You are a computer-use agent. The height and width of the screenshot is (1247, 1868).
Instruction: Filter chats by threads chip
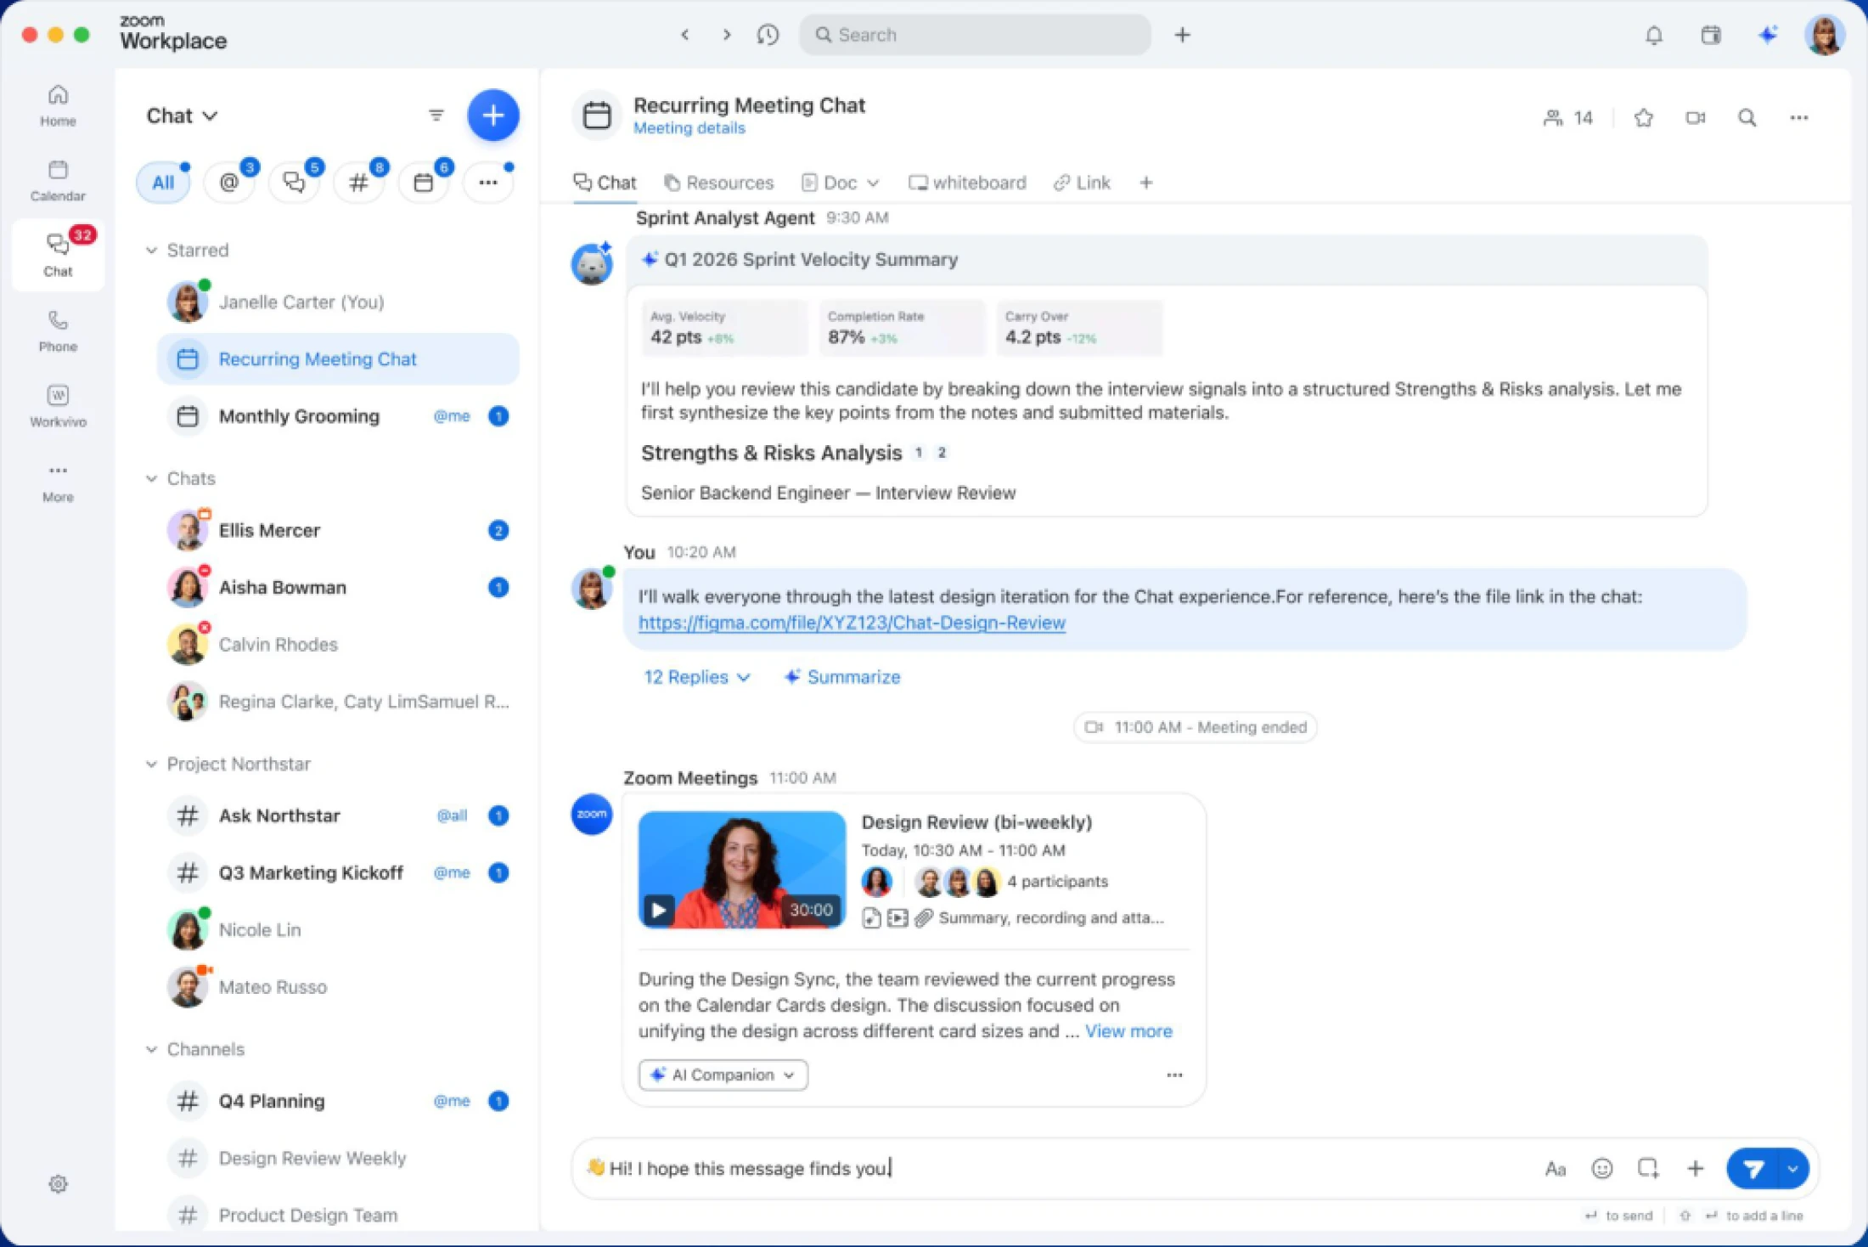point(294,183)
